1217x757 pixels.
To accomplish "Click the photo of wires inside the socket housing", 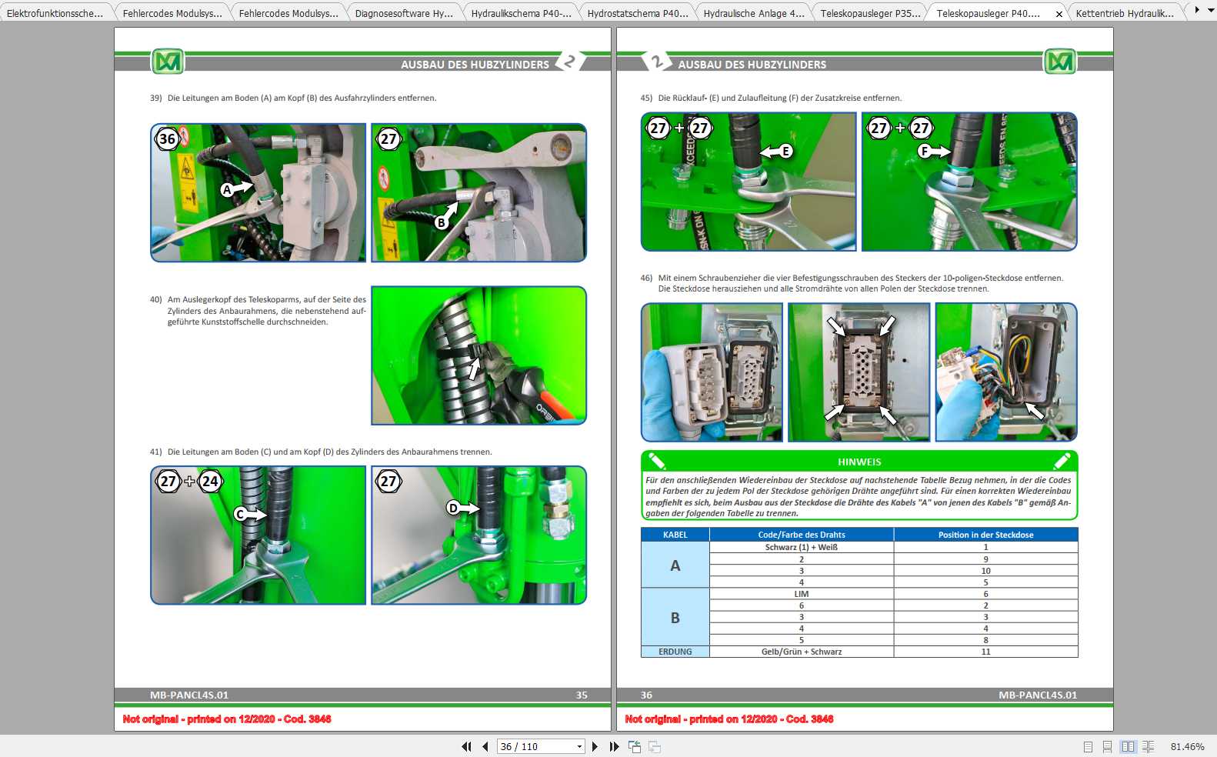I will [1006, 372].
